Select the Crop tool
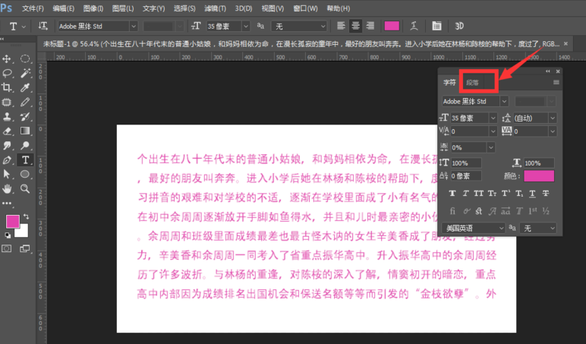This screenshot has height=344, width=586. 8,87
